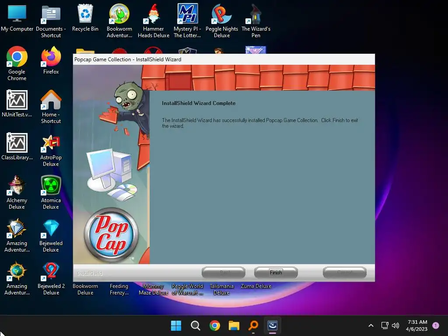
Task: Select Mummy Maze Deluxe desktop label
Action: pos(154,289)
